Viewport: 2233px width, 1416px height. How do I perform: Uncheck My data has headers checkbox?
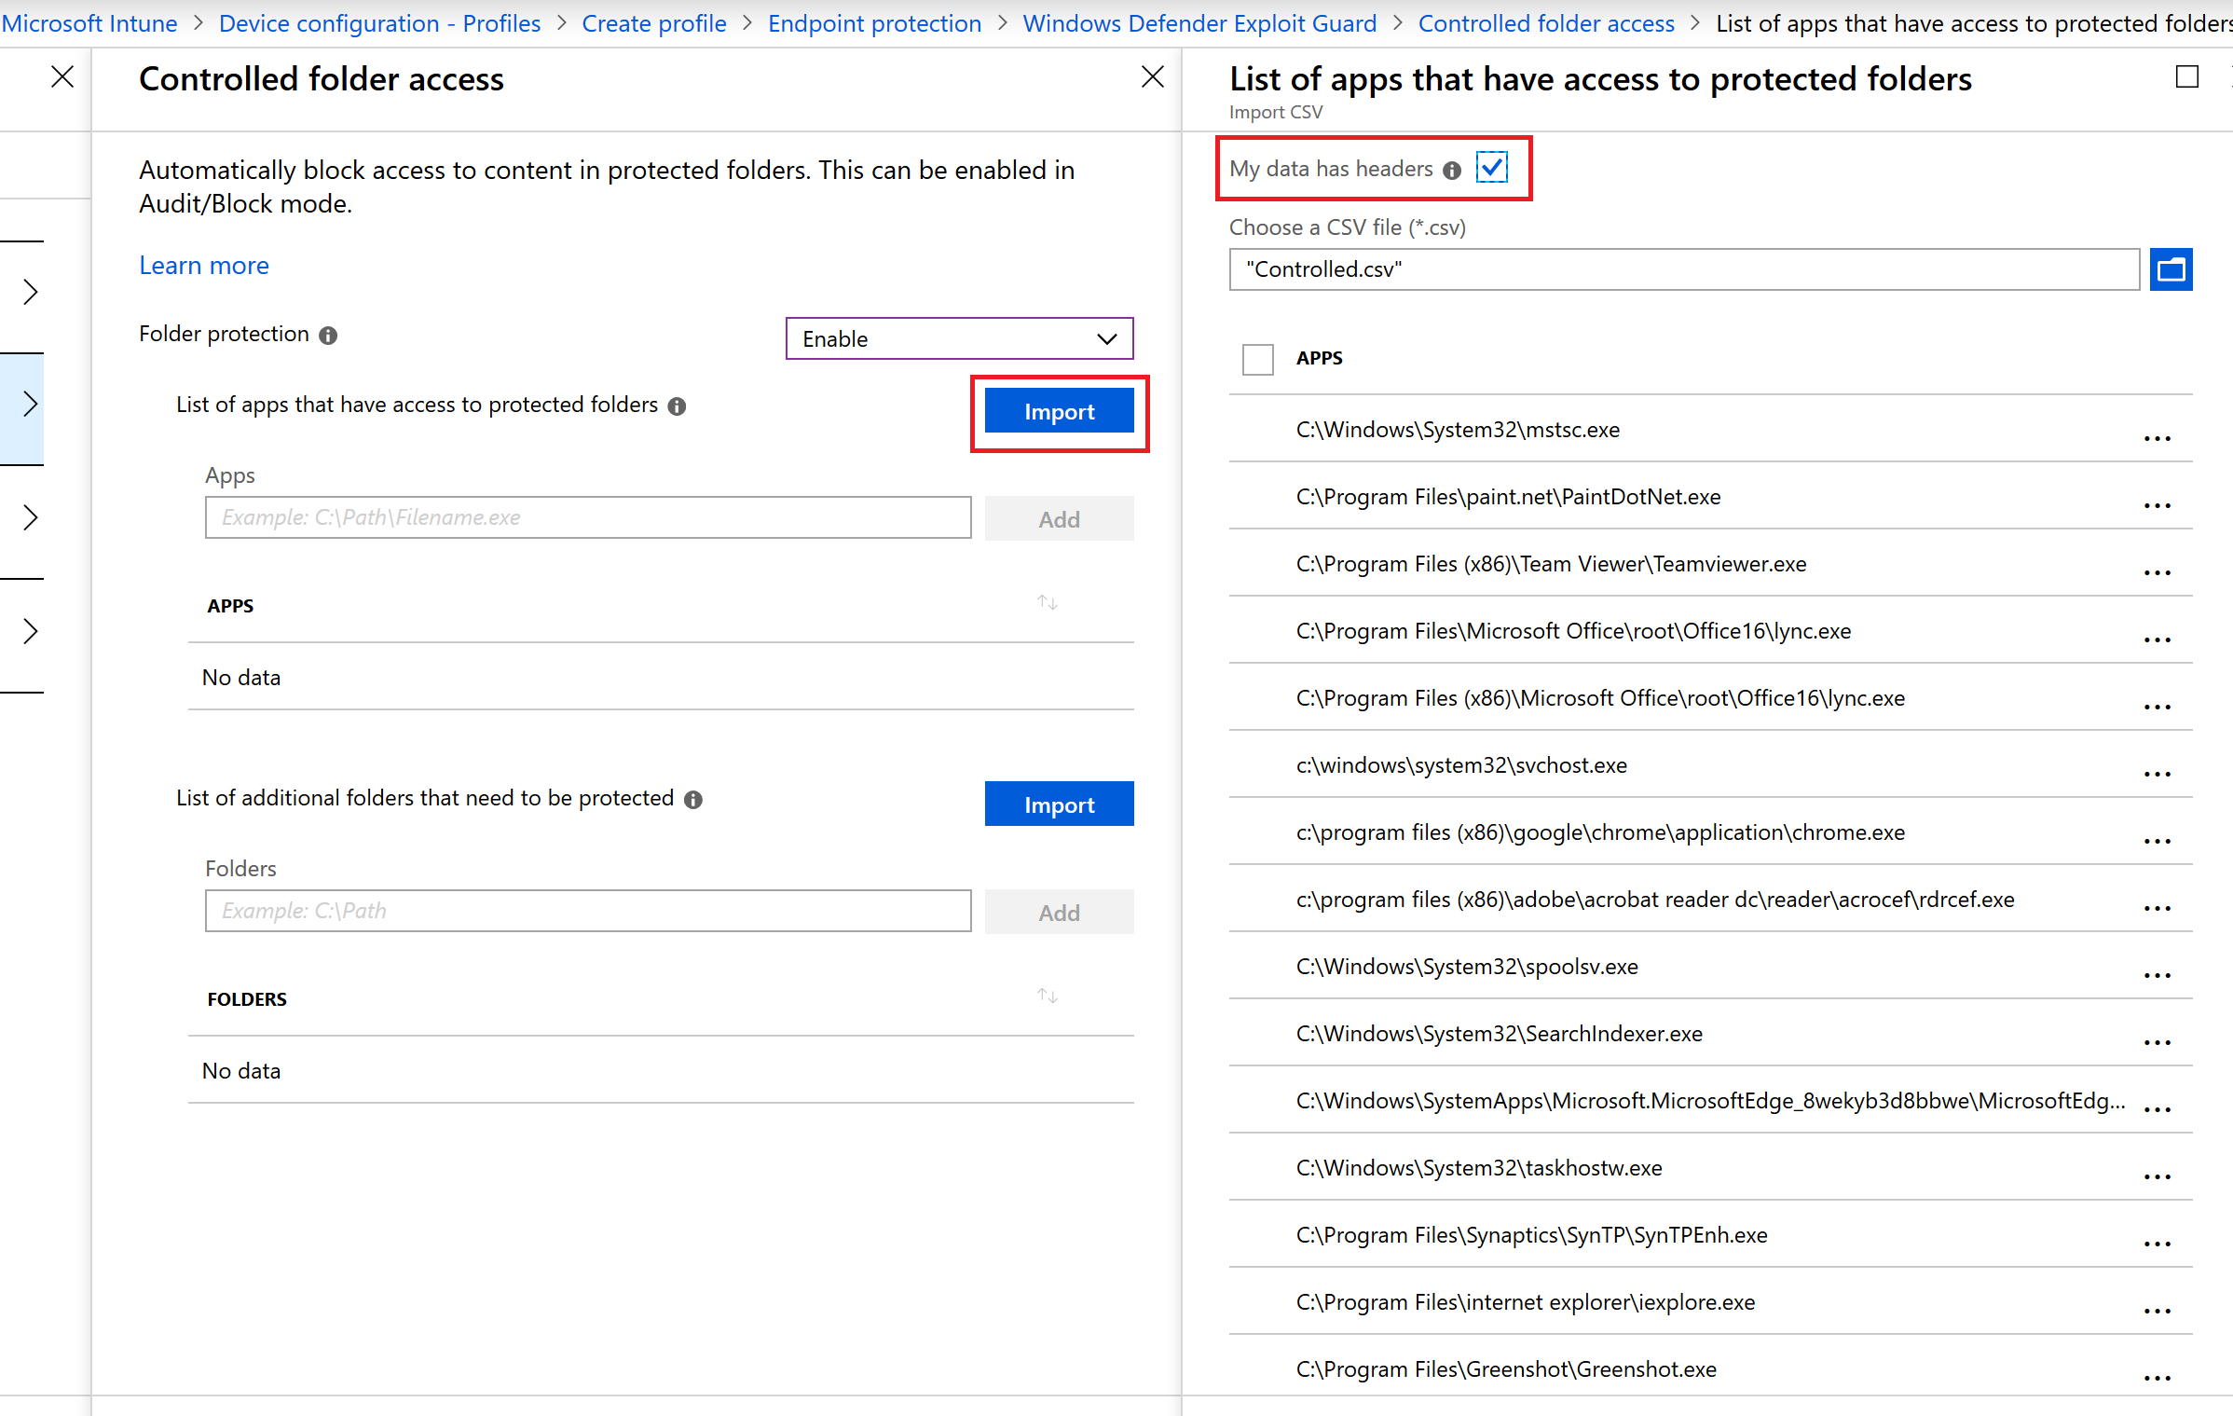tap(1492, 168)
